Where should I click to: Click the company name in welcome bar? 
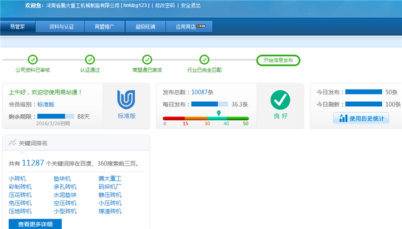pyautogui.click(x=83, y=6)
